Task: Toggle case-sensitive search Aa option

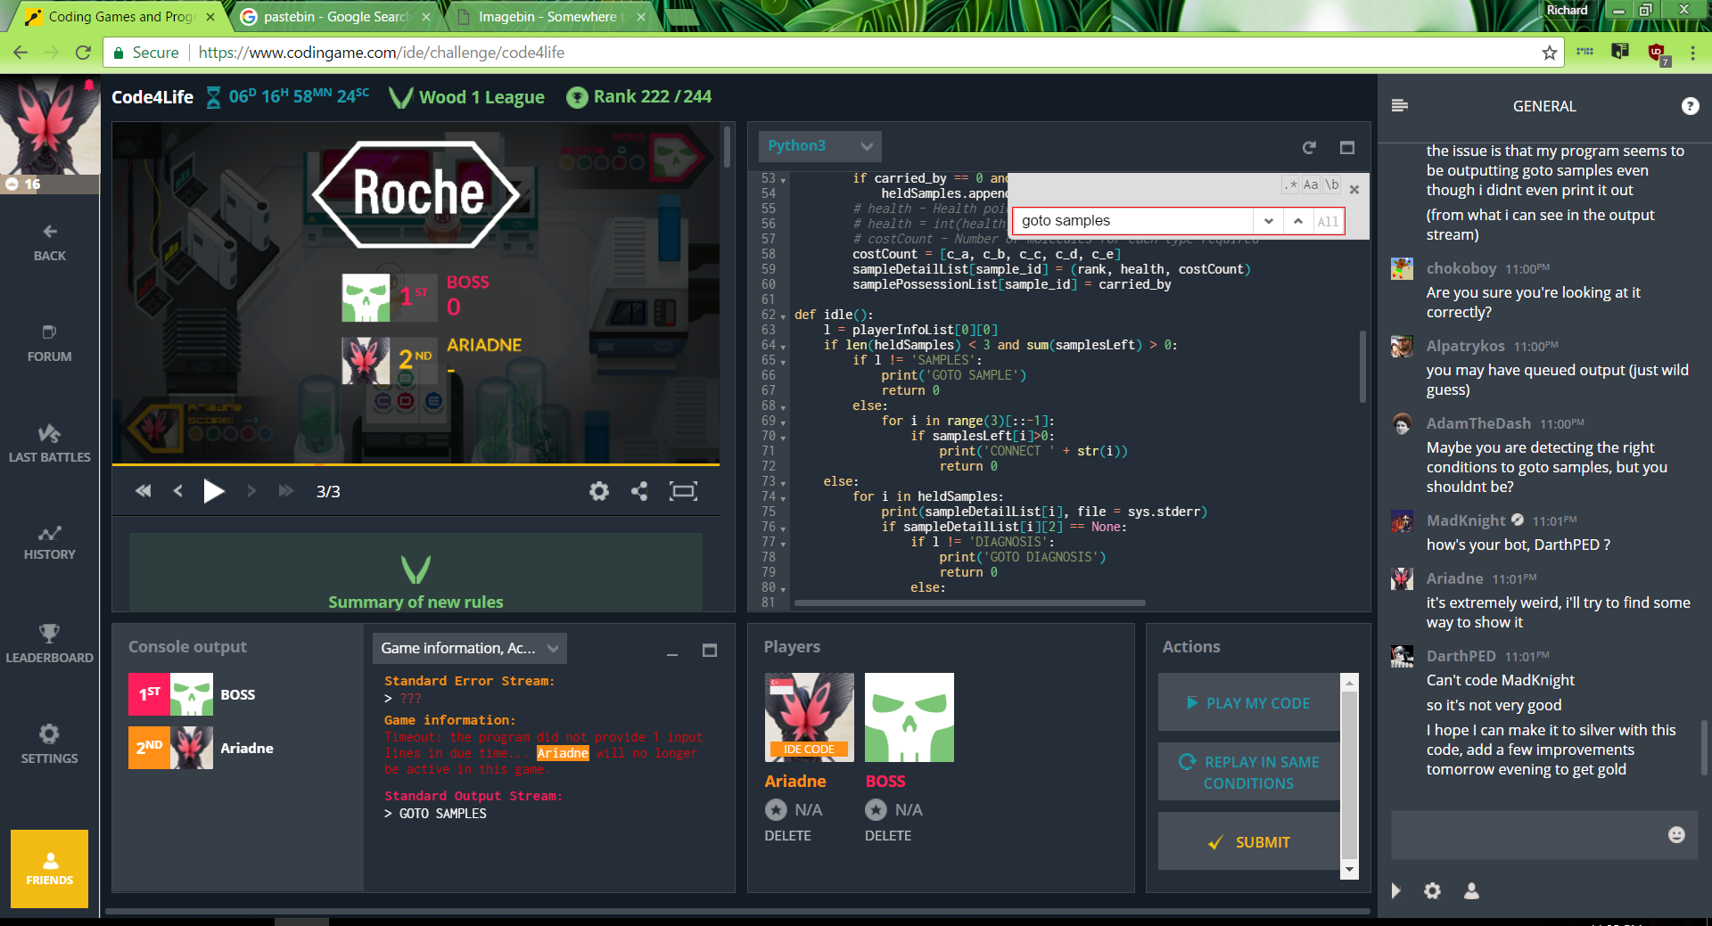Action: [1311, 185]
